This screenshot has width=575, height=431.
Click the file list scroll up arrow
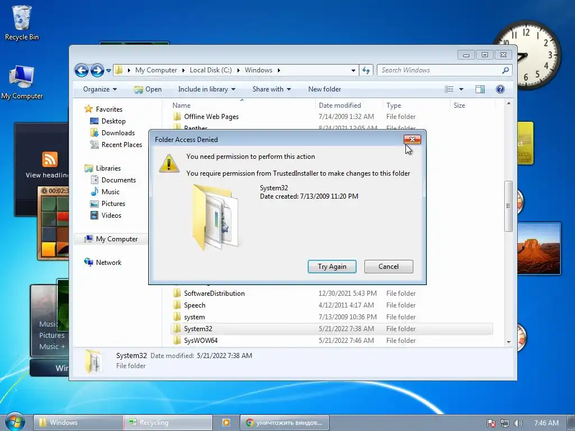[509, 103]
